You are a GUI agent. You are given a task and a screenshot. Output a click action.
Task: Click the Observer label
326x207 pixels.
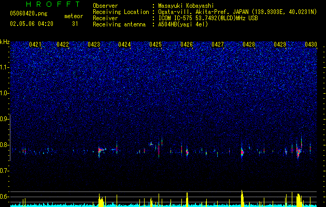105,6
